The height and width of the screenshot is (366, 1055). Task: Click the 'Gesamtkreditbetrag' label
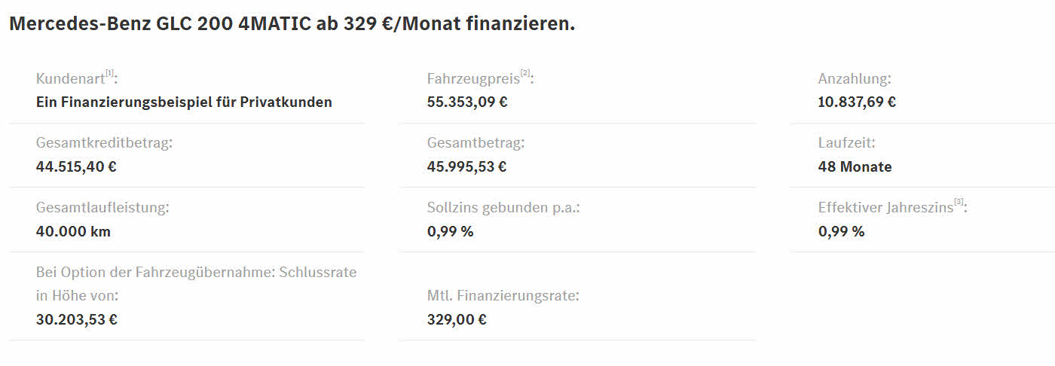click(x=104, y=143)
